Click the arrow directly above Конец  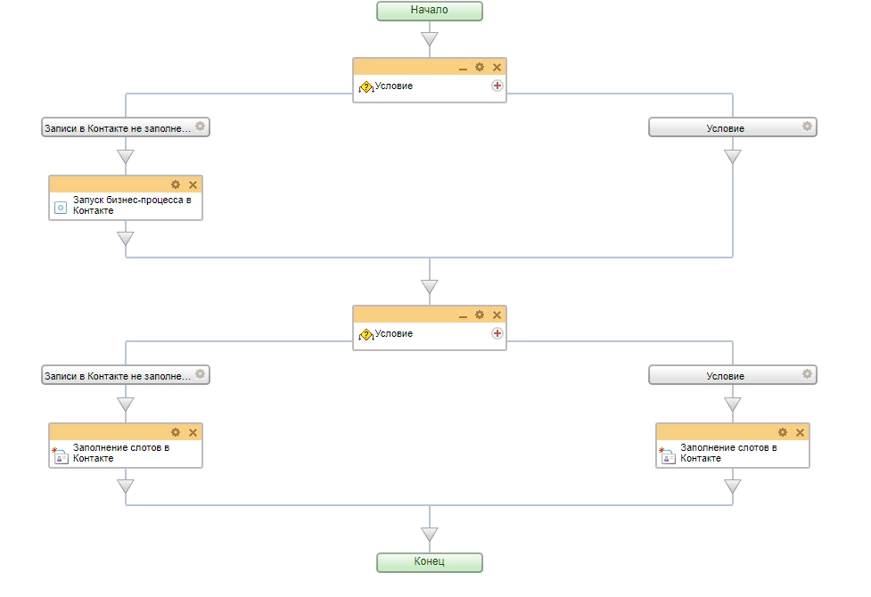[430, 535]
